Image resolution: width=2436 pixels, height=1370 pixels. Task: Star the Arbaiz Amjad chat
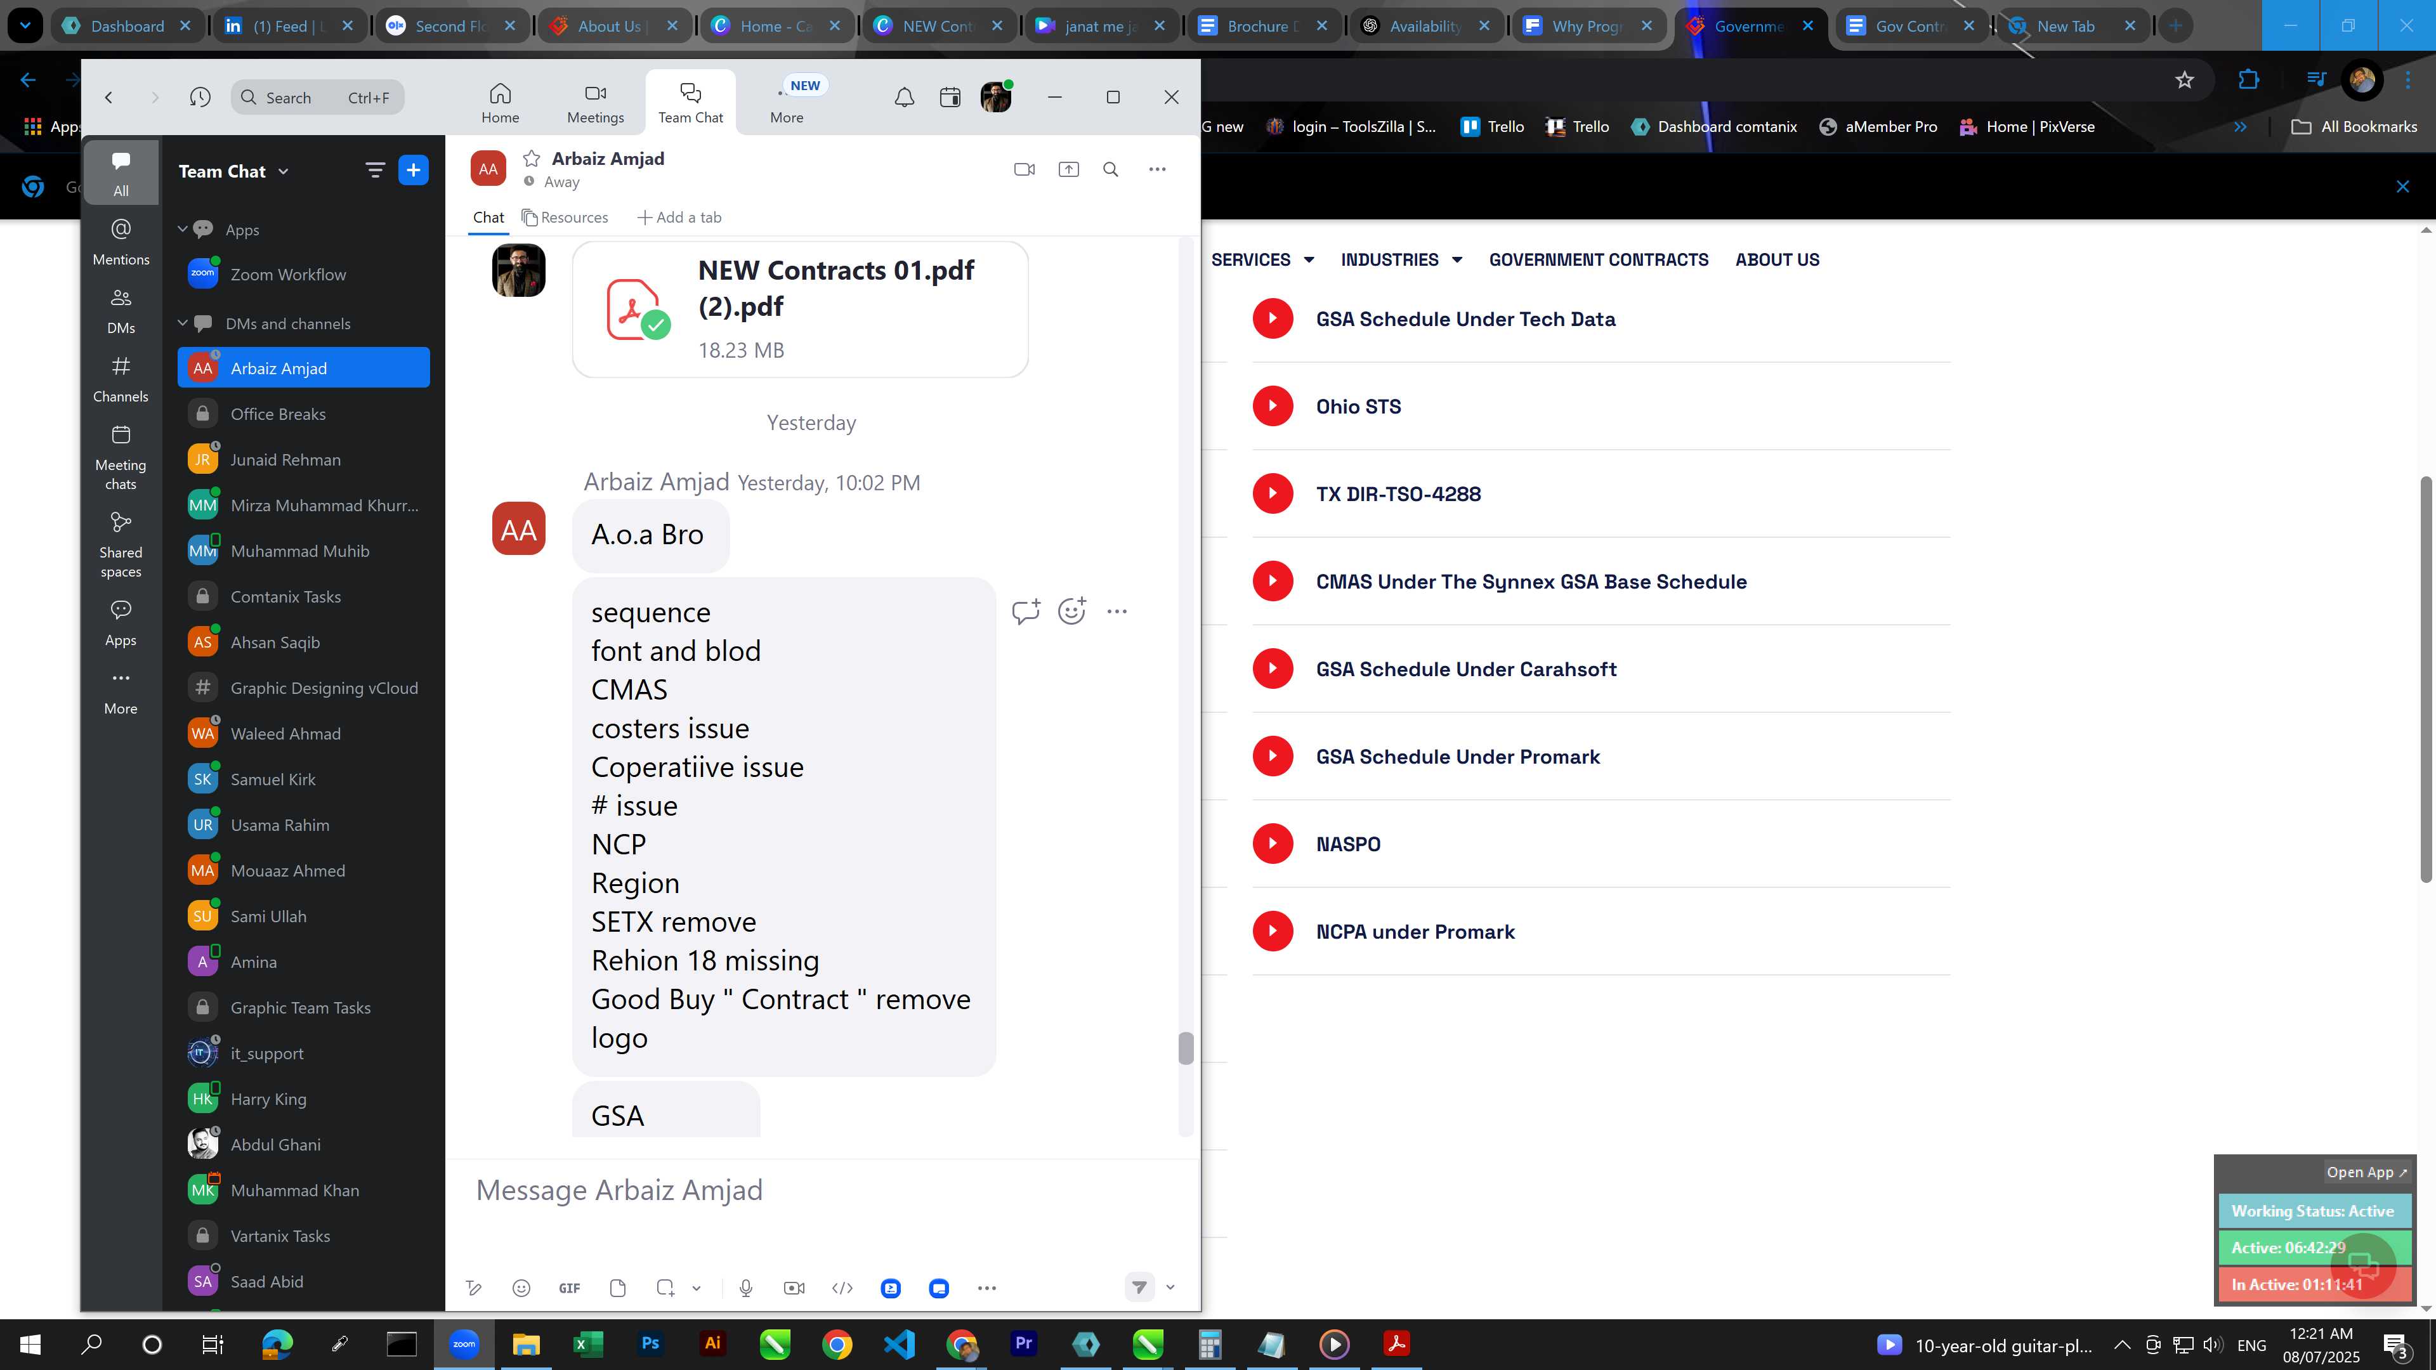532,158
